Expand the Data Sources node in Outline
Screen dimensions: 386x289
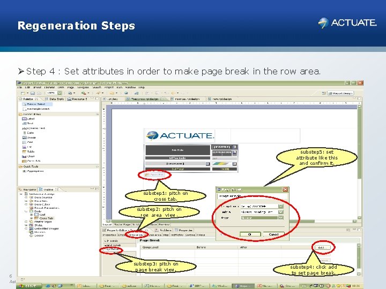click(26, 197)
